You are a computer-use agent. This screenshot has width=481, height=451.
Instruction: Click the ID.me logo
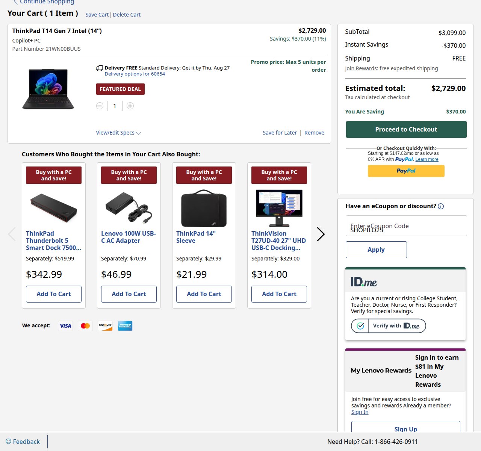click(x=364, y=282)
